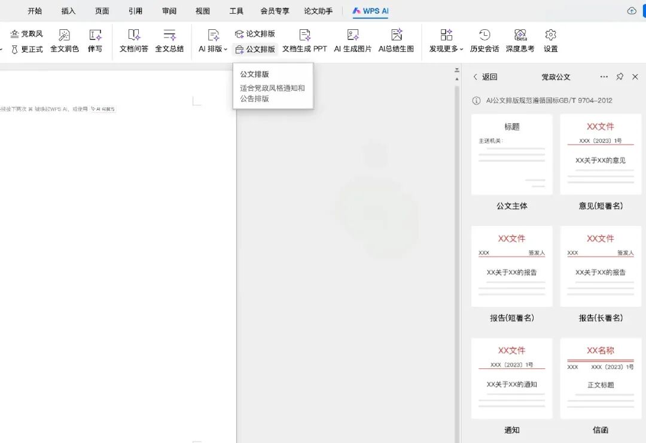Open the 会员专享 tab
Viewport: 646px width, 443px height.
(275, 11)
